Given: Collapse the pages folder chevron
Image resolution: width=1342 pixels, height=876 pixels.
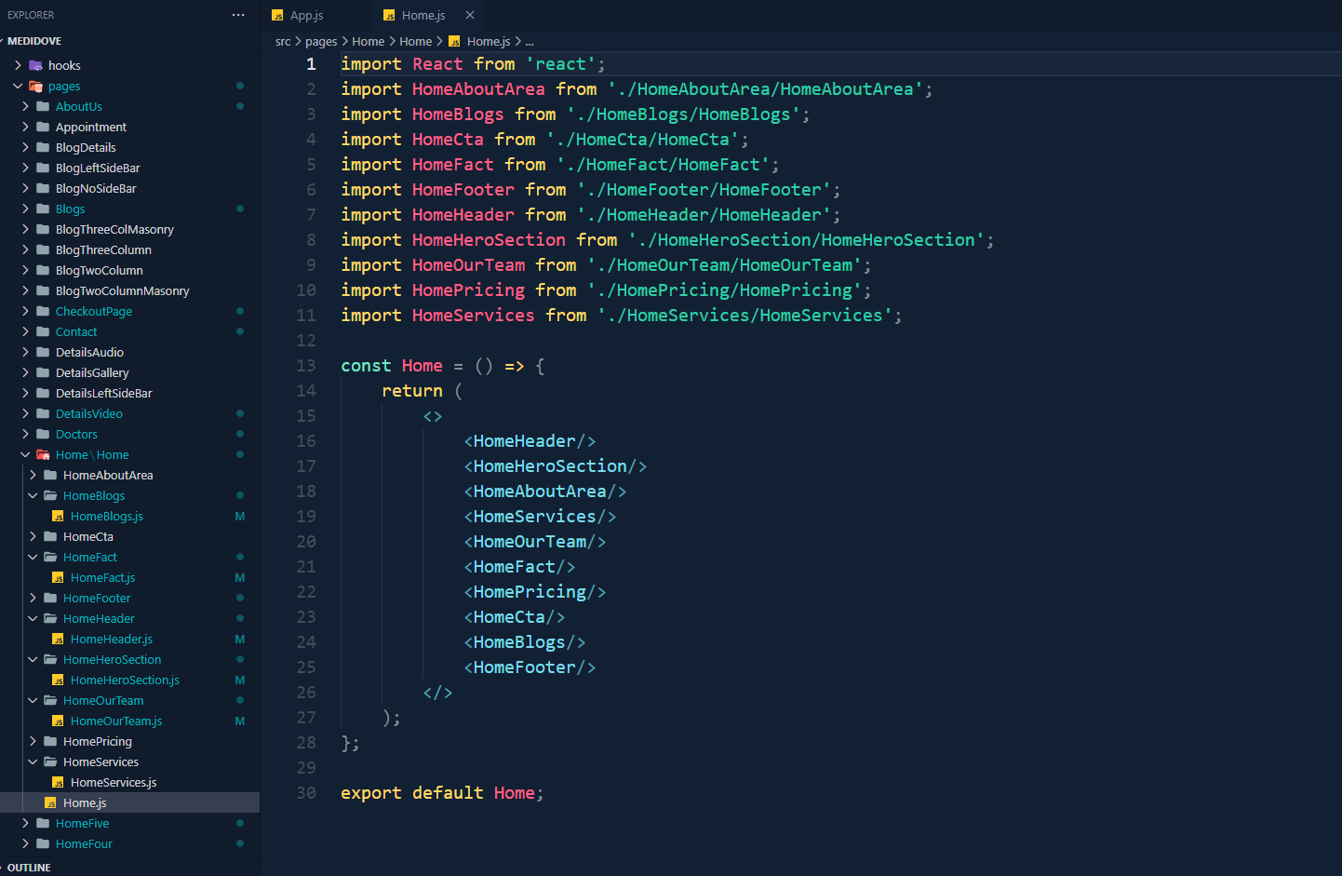Looking at the screenshot, I should [18, 86].
